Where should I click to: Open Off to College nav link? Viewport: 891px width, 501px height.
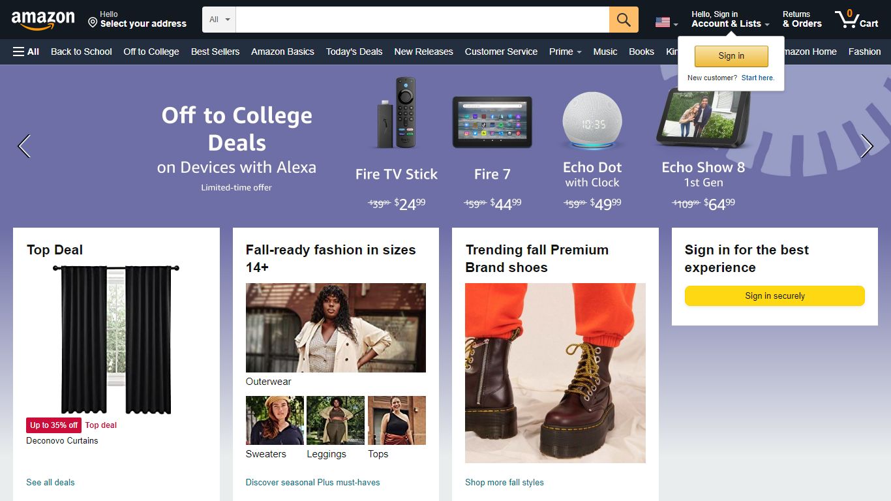pos(151,52)
